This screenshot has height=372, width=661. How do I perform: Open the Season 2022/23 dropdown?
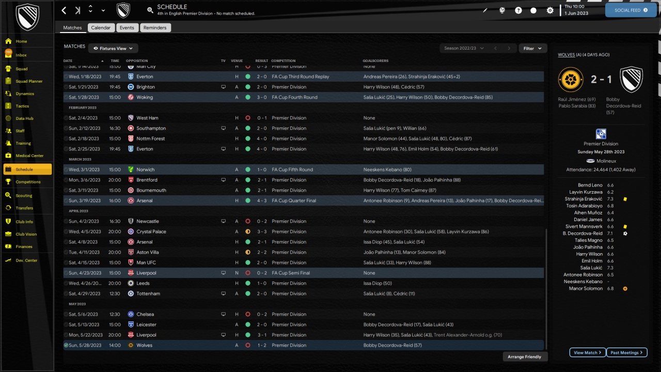464,48
